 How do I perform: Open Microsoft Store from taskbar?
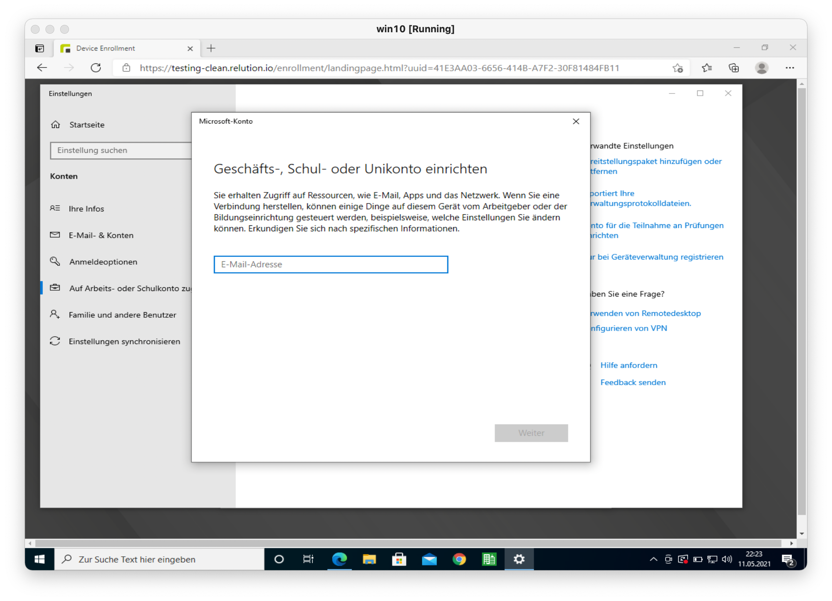point(399,559)
